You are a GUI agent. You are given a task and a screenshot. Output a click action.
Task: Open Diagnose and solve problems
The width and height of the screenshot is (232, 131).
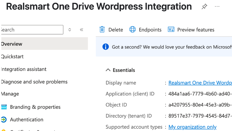pos(34,82)
